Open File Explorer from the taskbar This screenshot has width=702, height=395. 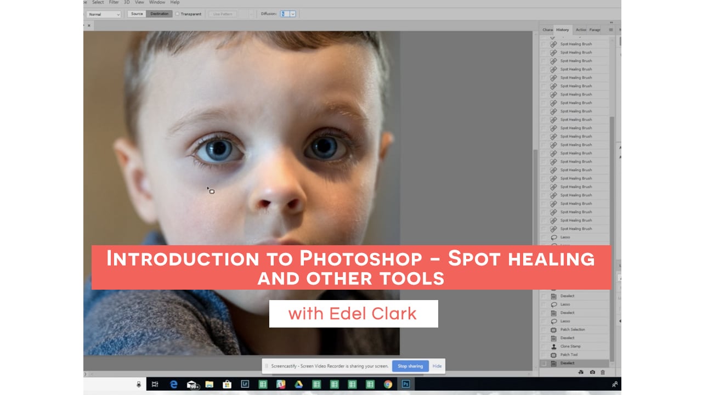point(210,385)
